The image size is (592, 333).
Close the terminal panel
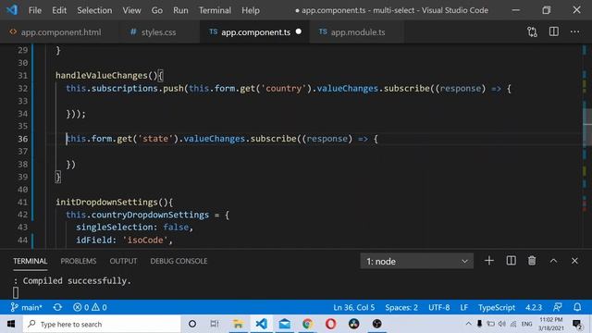(574, 261)
